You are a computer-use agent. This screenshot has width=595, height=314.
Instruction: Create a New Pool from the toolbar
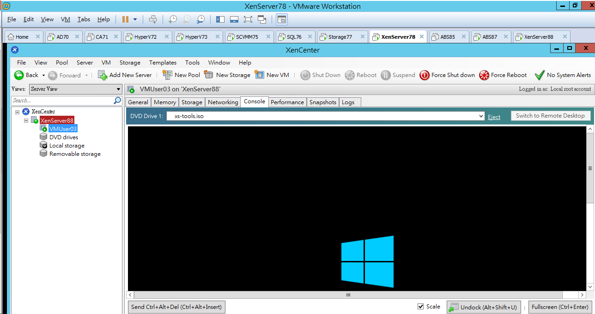click(x=181, y=75)
